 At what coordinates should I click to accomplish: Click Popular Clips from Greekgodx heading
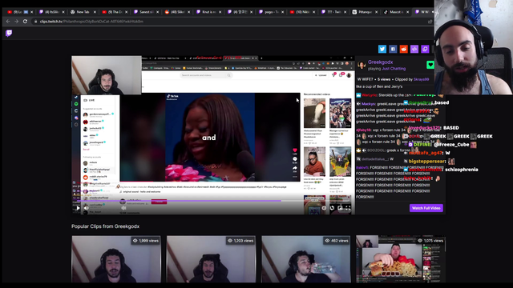(105, 226)
